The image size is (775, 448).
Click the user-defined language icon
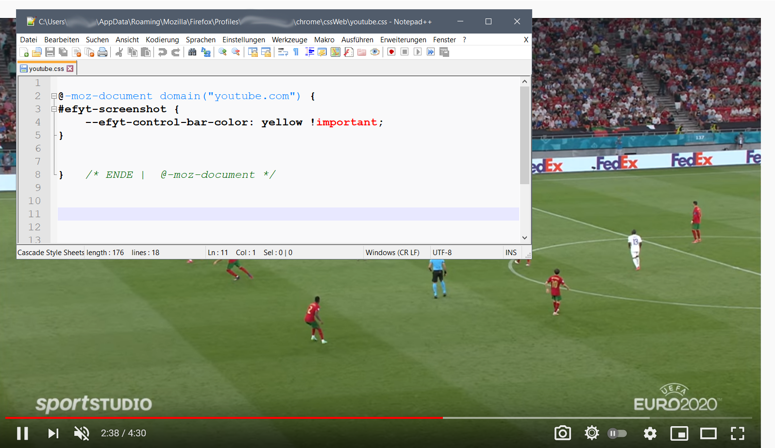[x=322, y=52]
